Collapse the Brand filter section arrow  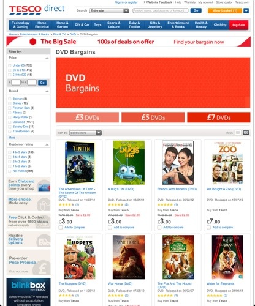click(x=47, y=91)
